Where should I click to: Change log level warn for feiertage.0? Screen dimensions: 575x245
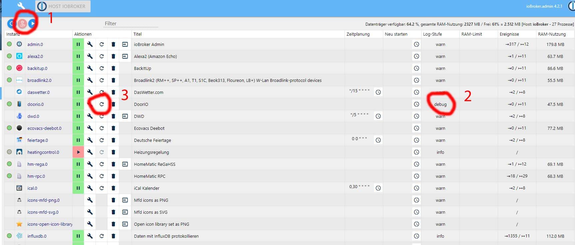(440, 140)
